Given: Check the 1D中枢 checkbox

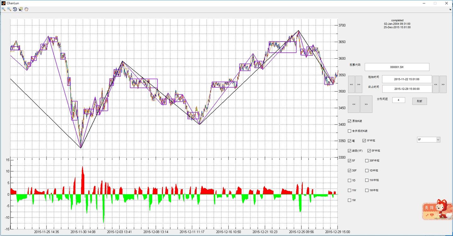Looking at the screenshot, I should tap(367, 171).
